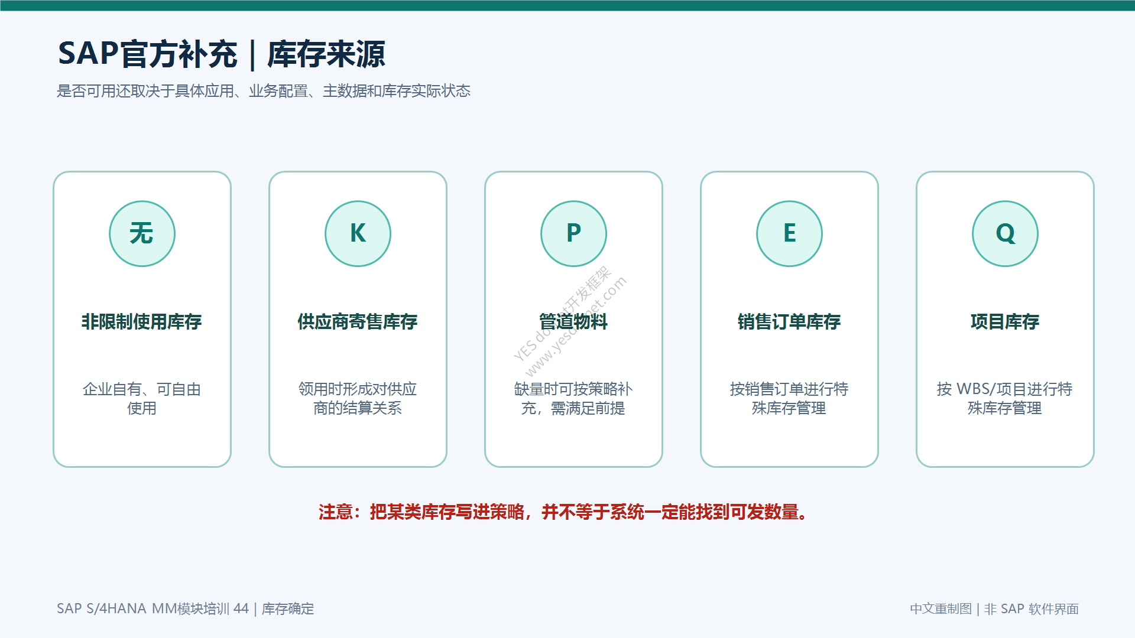
Task: Click the description 按销售订单进行特殊库存管理
Action: coord(789,399)
